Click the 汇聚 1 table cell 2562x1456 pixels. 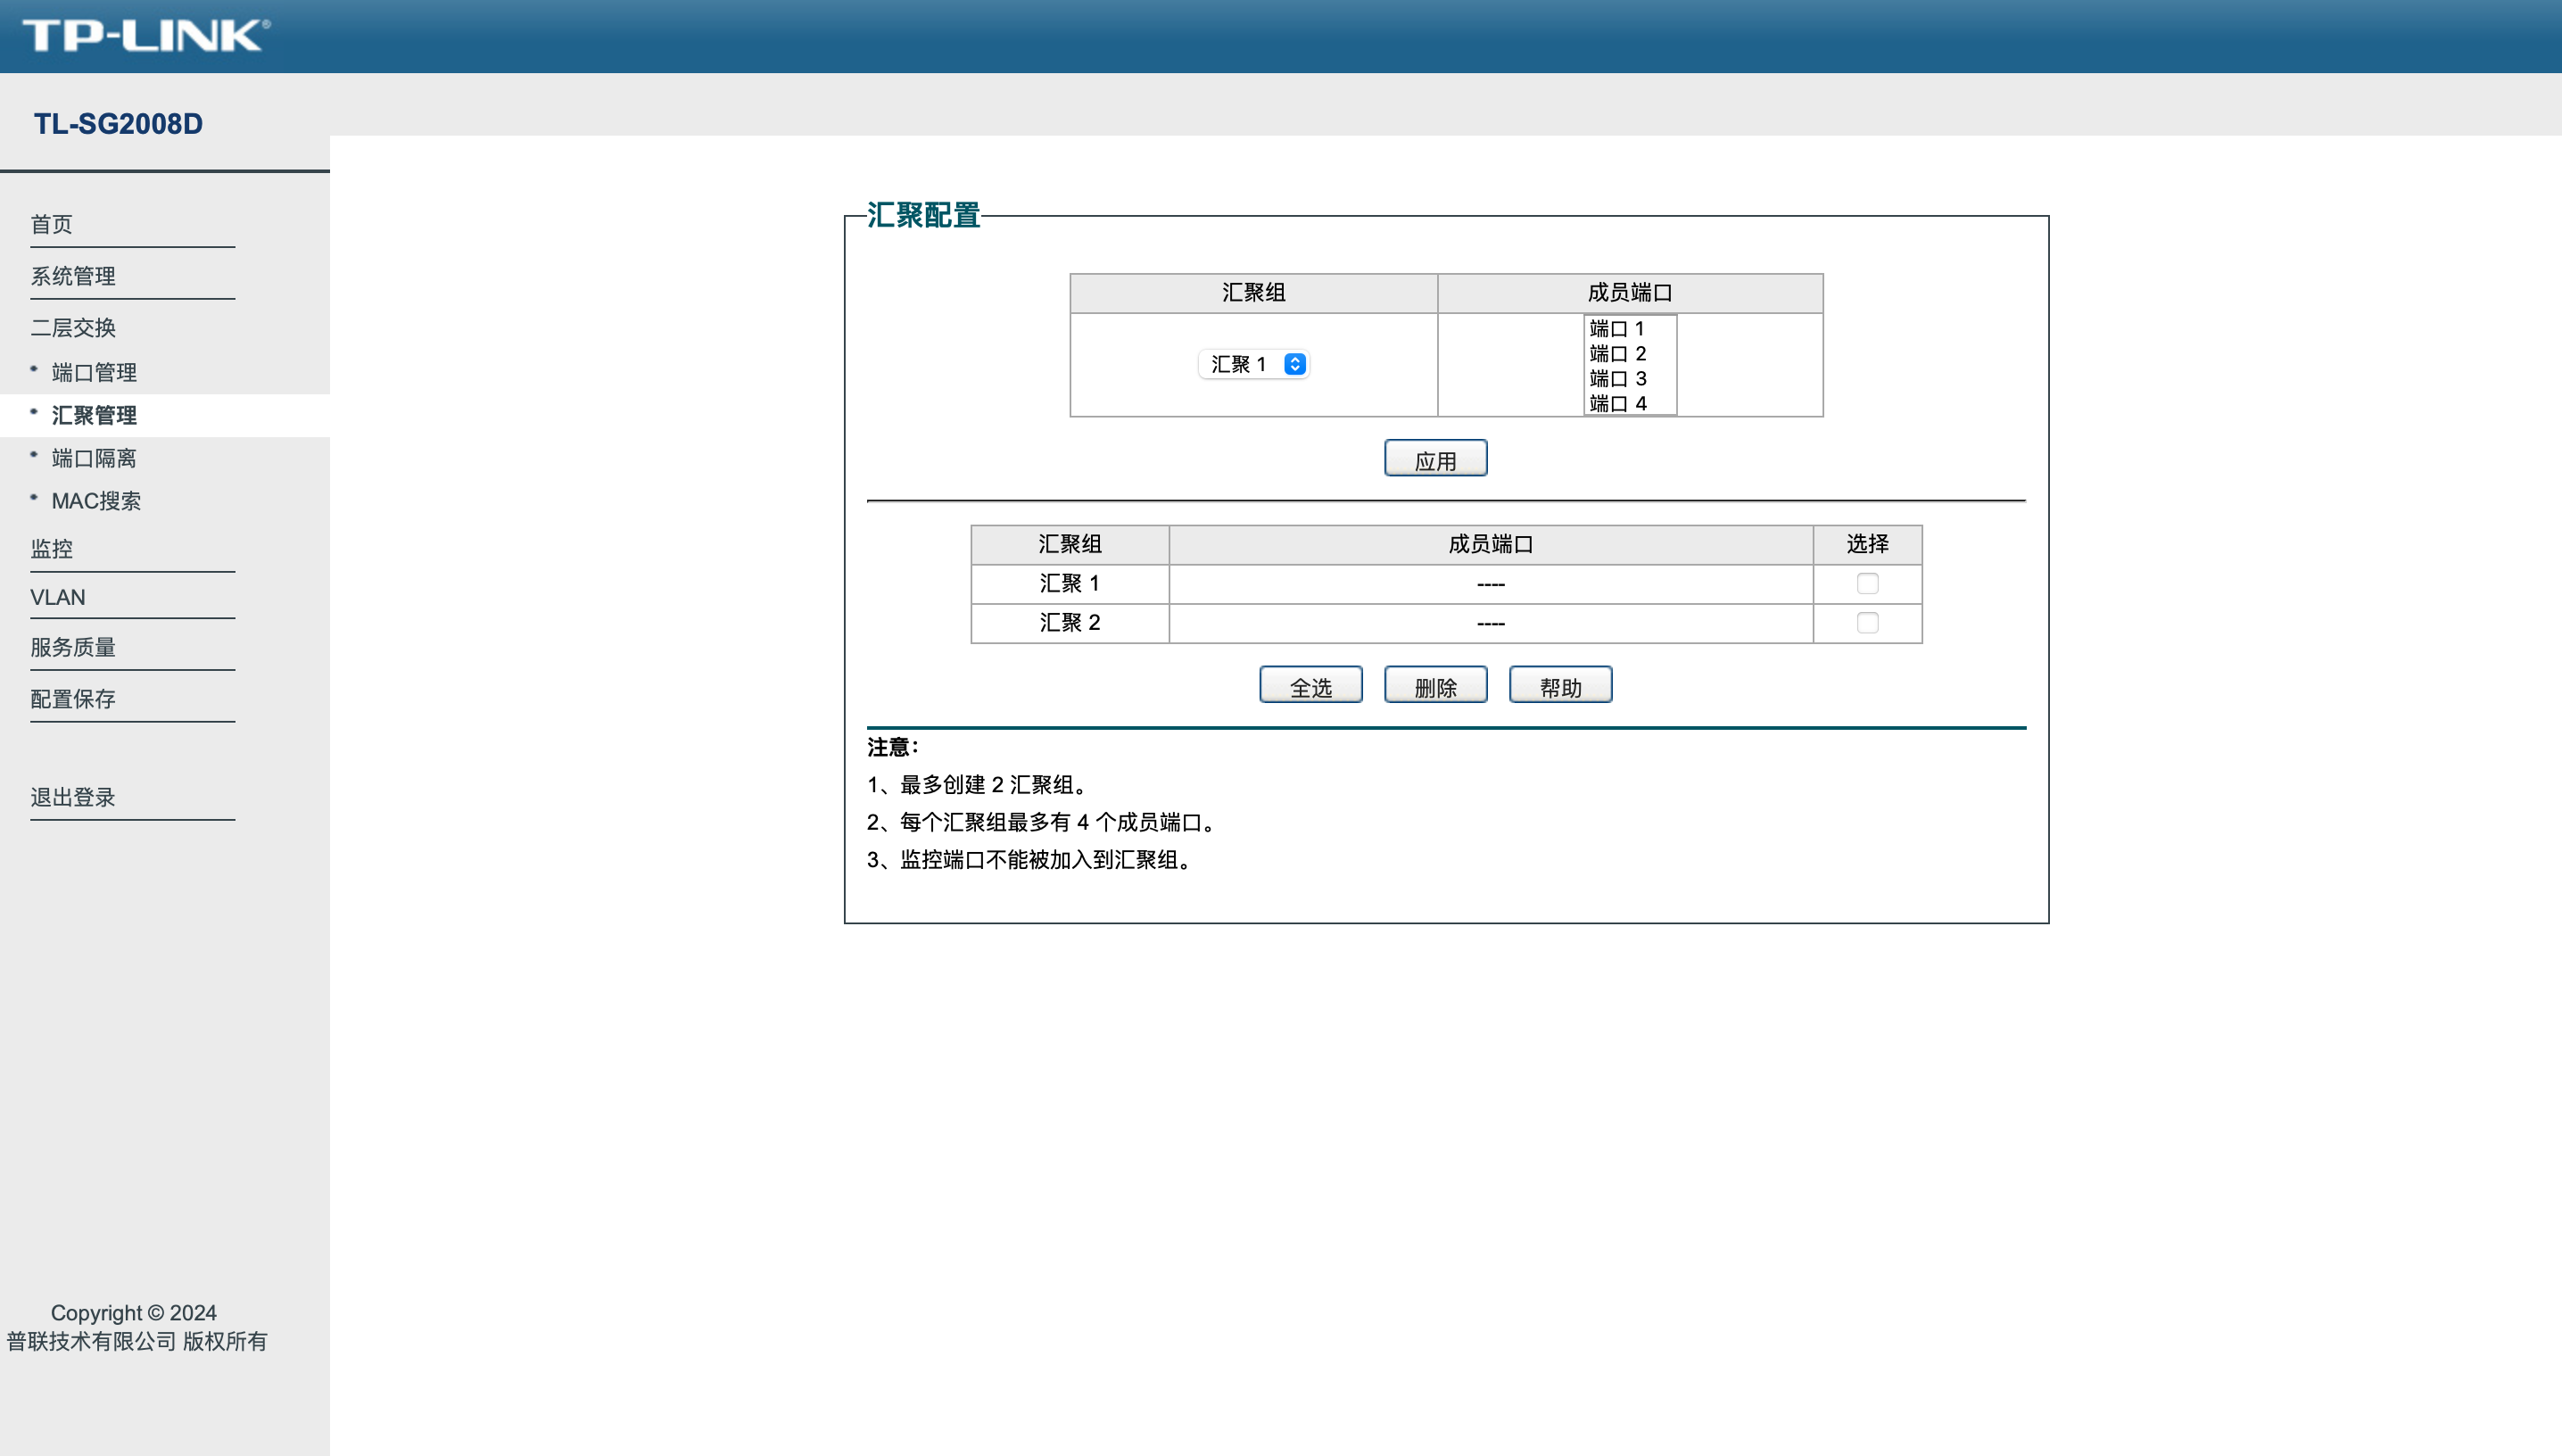tap(1070, 583)
